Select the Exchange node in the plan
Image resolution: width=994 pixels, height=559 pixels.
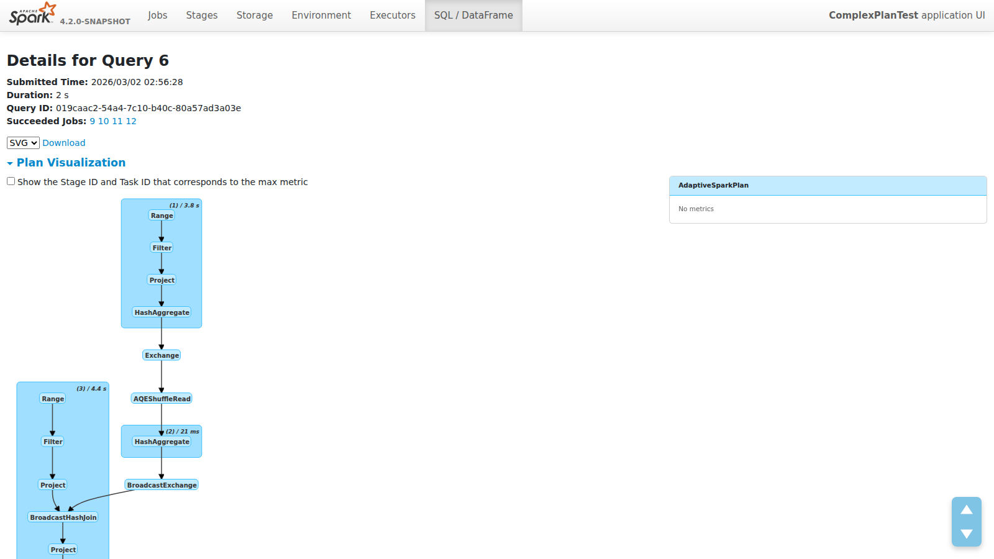(x=162, y=355)
